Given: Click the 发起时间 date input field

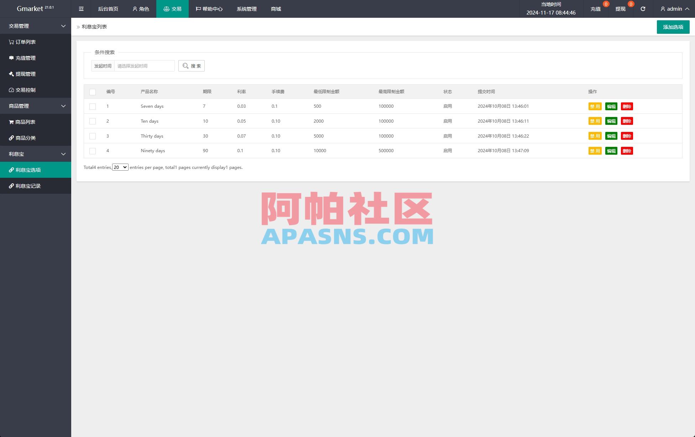Looking at the screenshot, I should click(144, 66).
